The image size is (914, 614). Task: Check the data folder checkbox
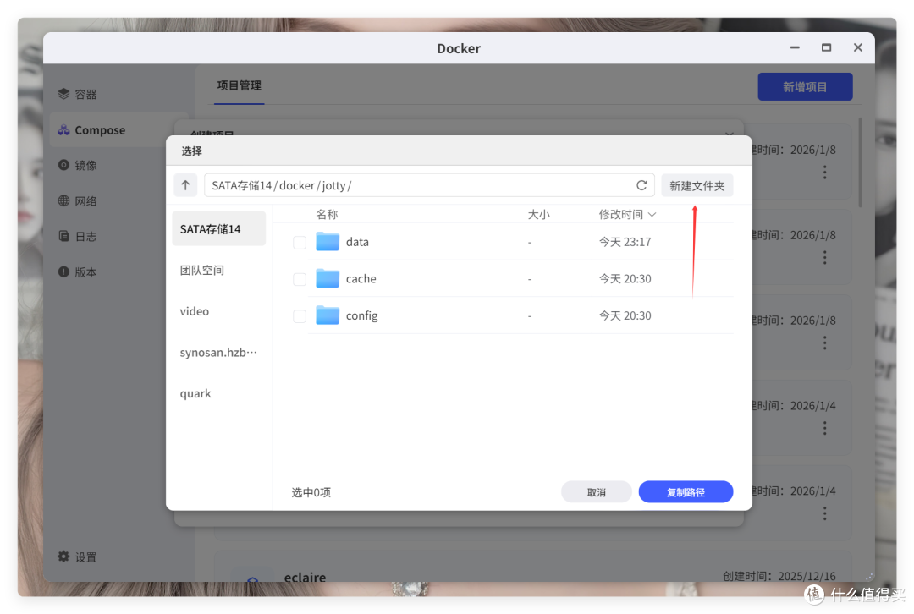tap(300, 242)
